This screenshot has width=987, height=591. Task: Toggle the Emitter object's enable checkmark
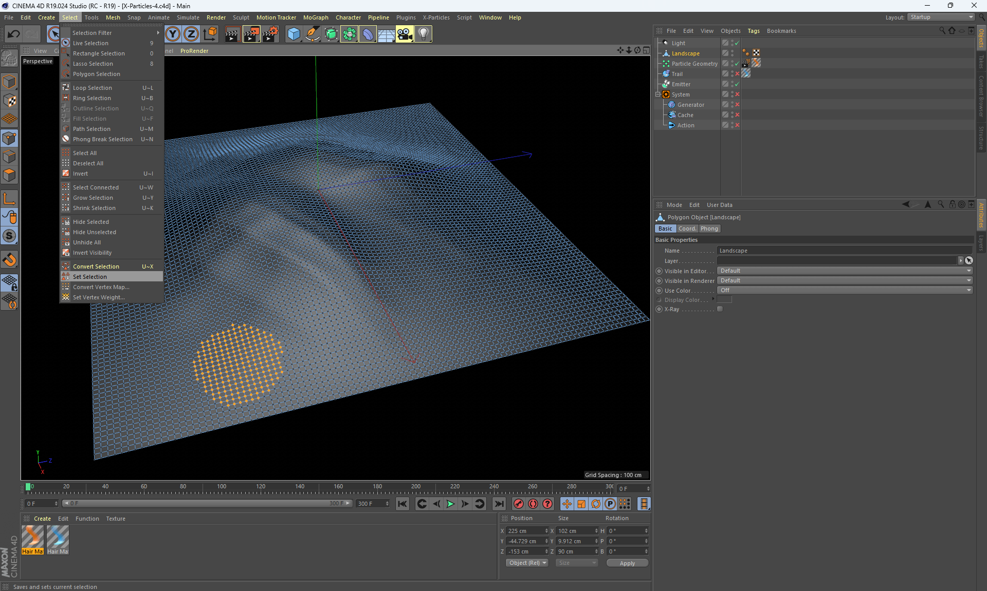(737, 84)
